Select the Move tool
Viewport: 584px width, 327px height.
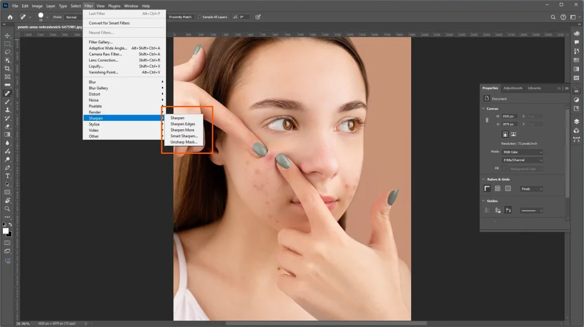(7, 36)
